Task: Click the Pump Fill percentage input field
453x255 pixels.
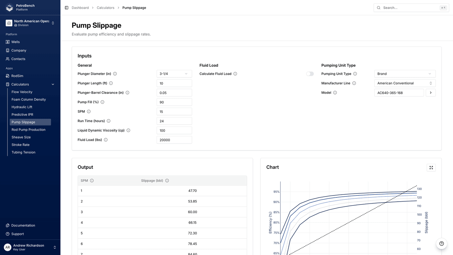Action: click(x=174, y=102)
